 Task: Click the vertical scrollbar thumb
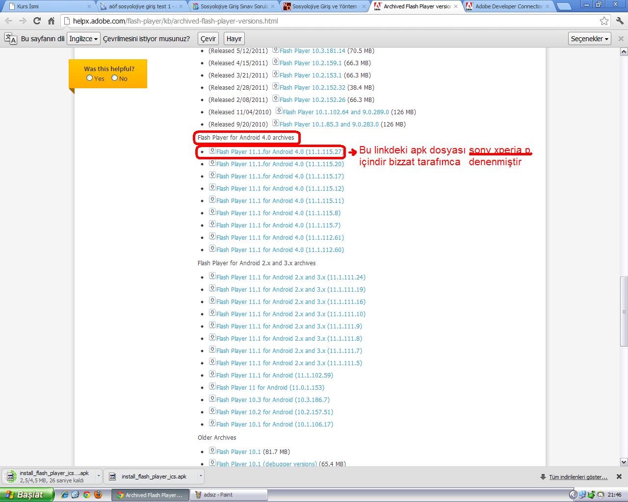[624, 311]
